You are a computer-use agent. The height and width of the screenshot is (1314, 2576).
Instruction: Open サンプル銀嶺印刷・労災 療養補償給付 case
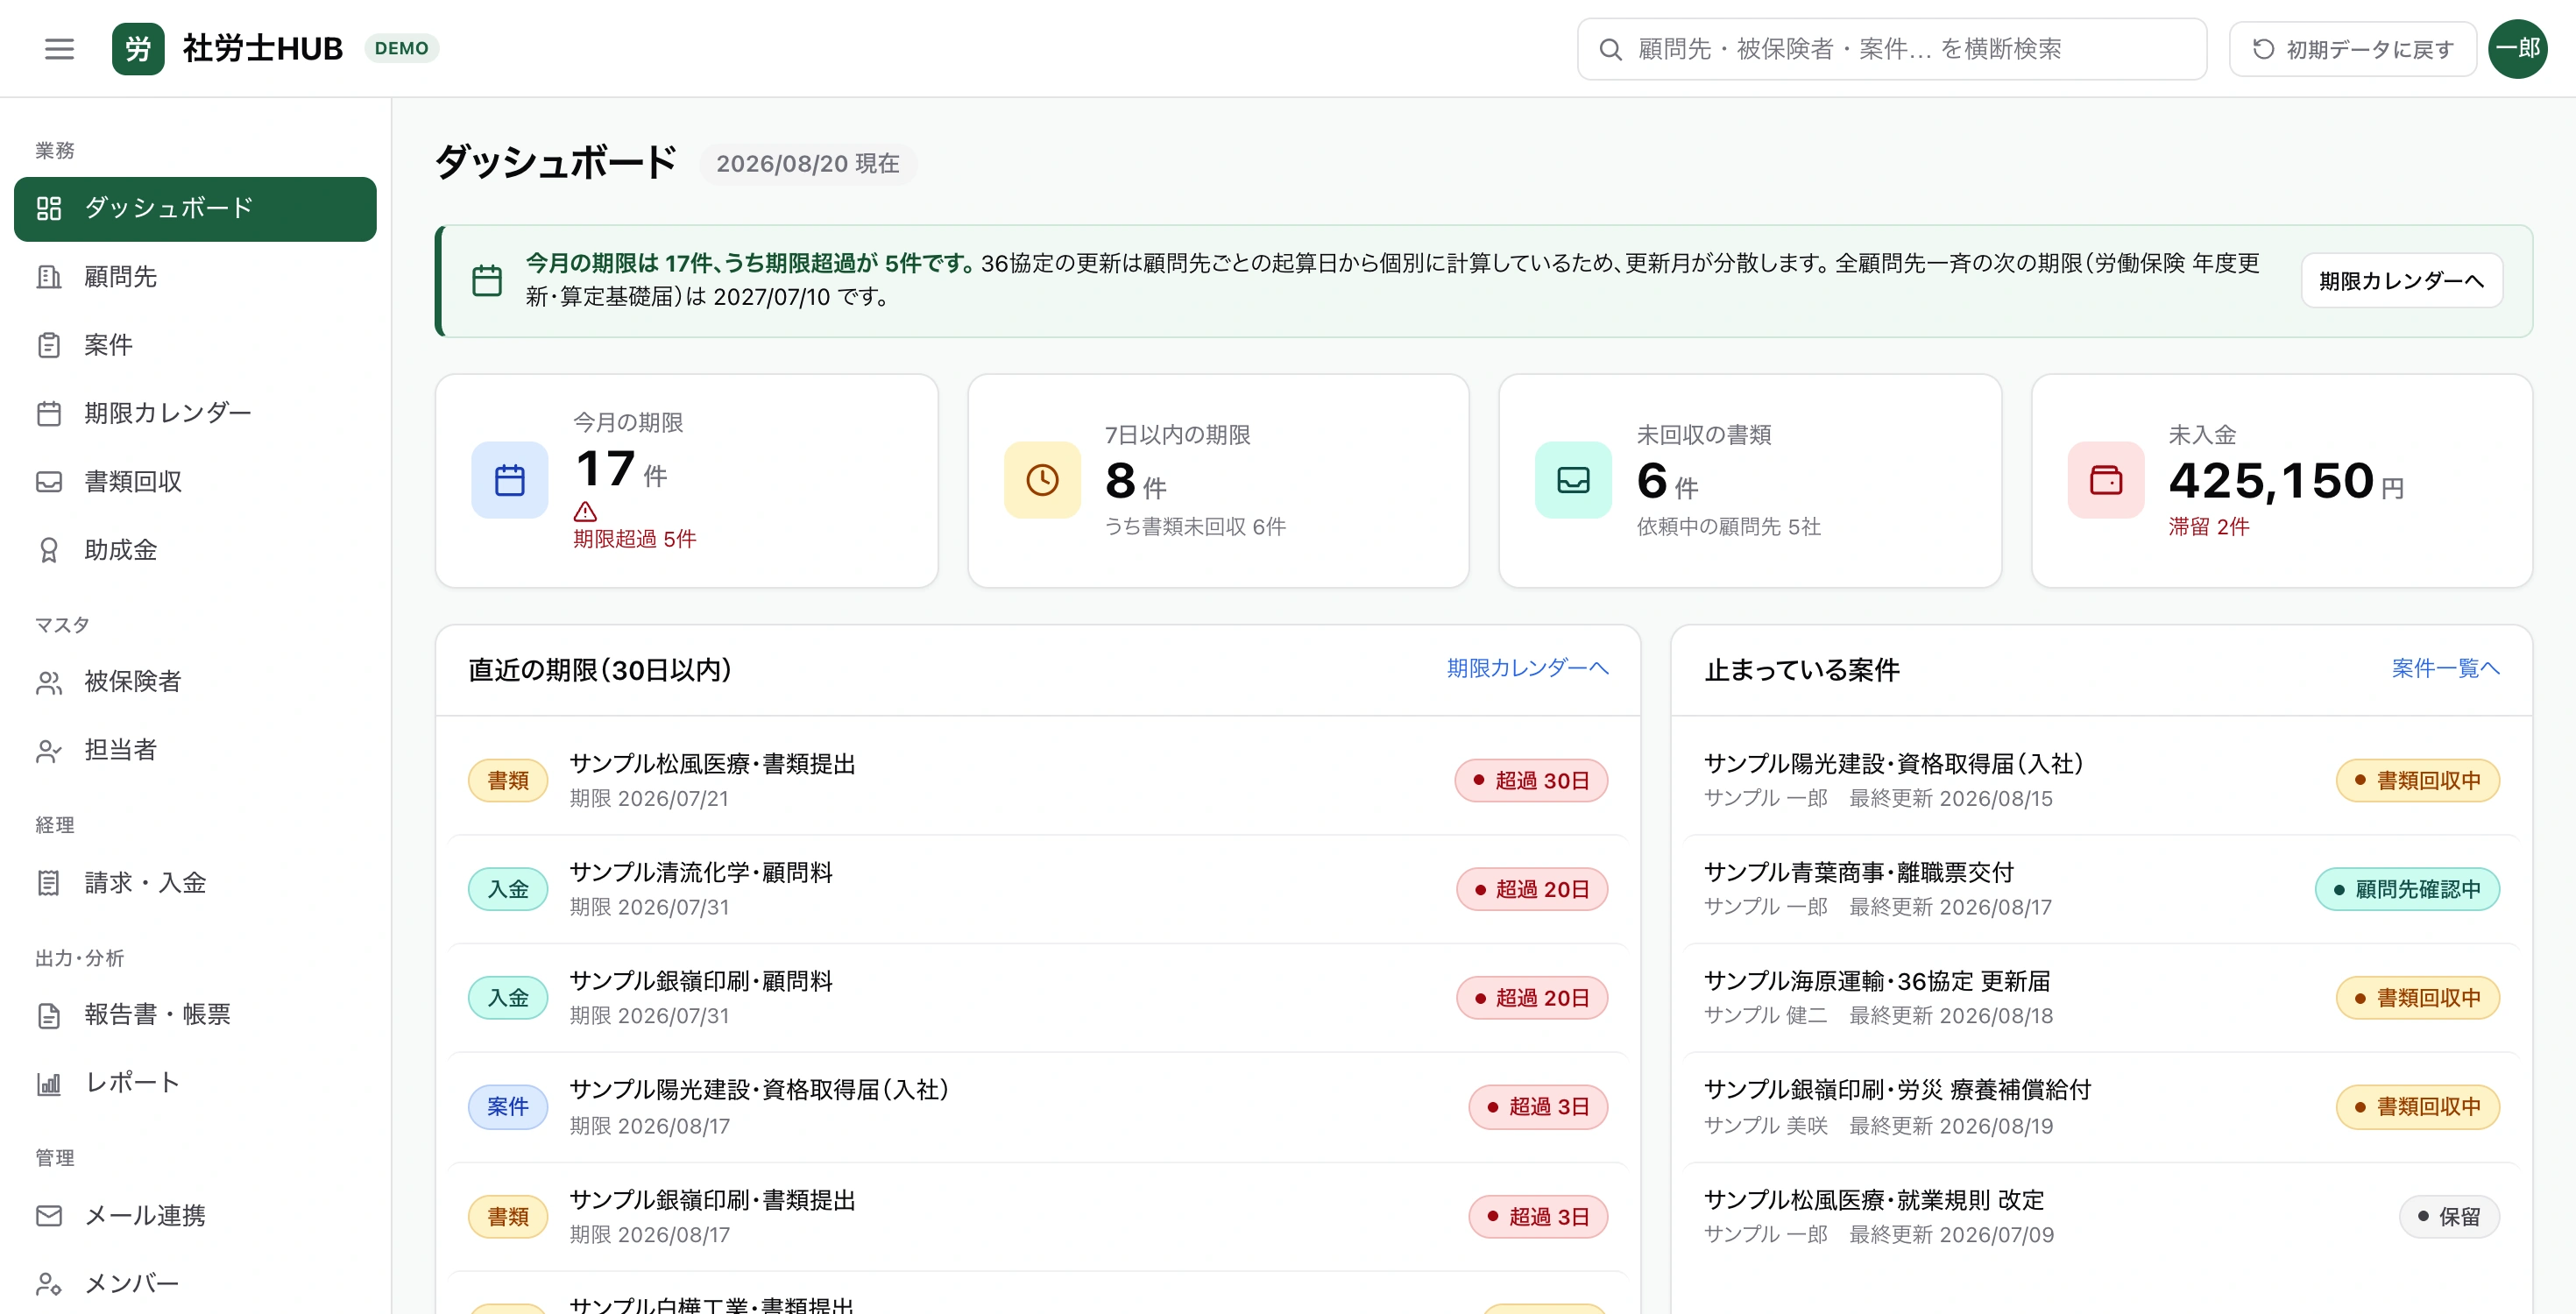(x=2100, y=1107)
